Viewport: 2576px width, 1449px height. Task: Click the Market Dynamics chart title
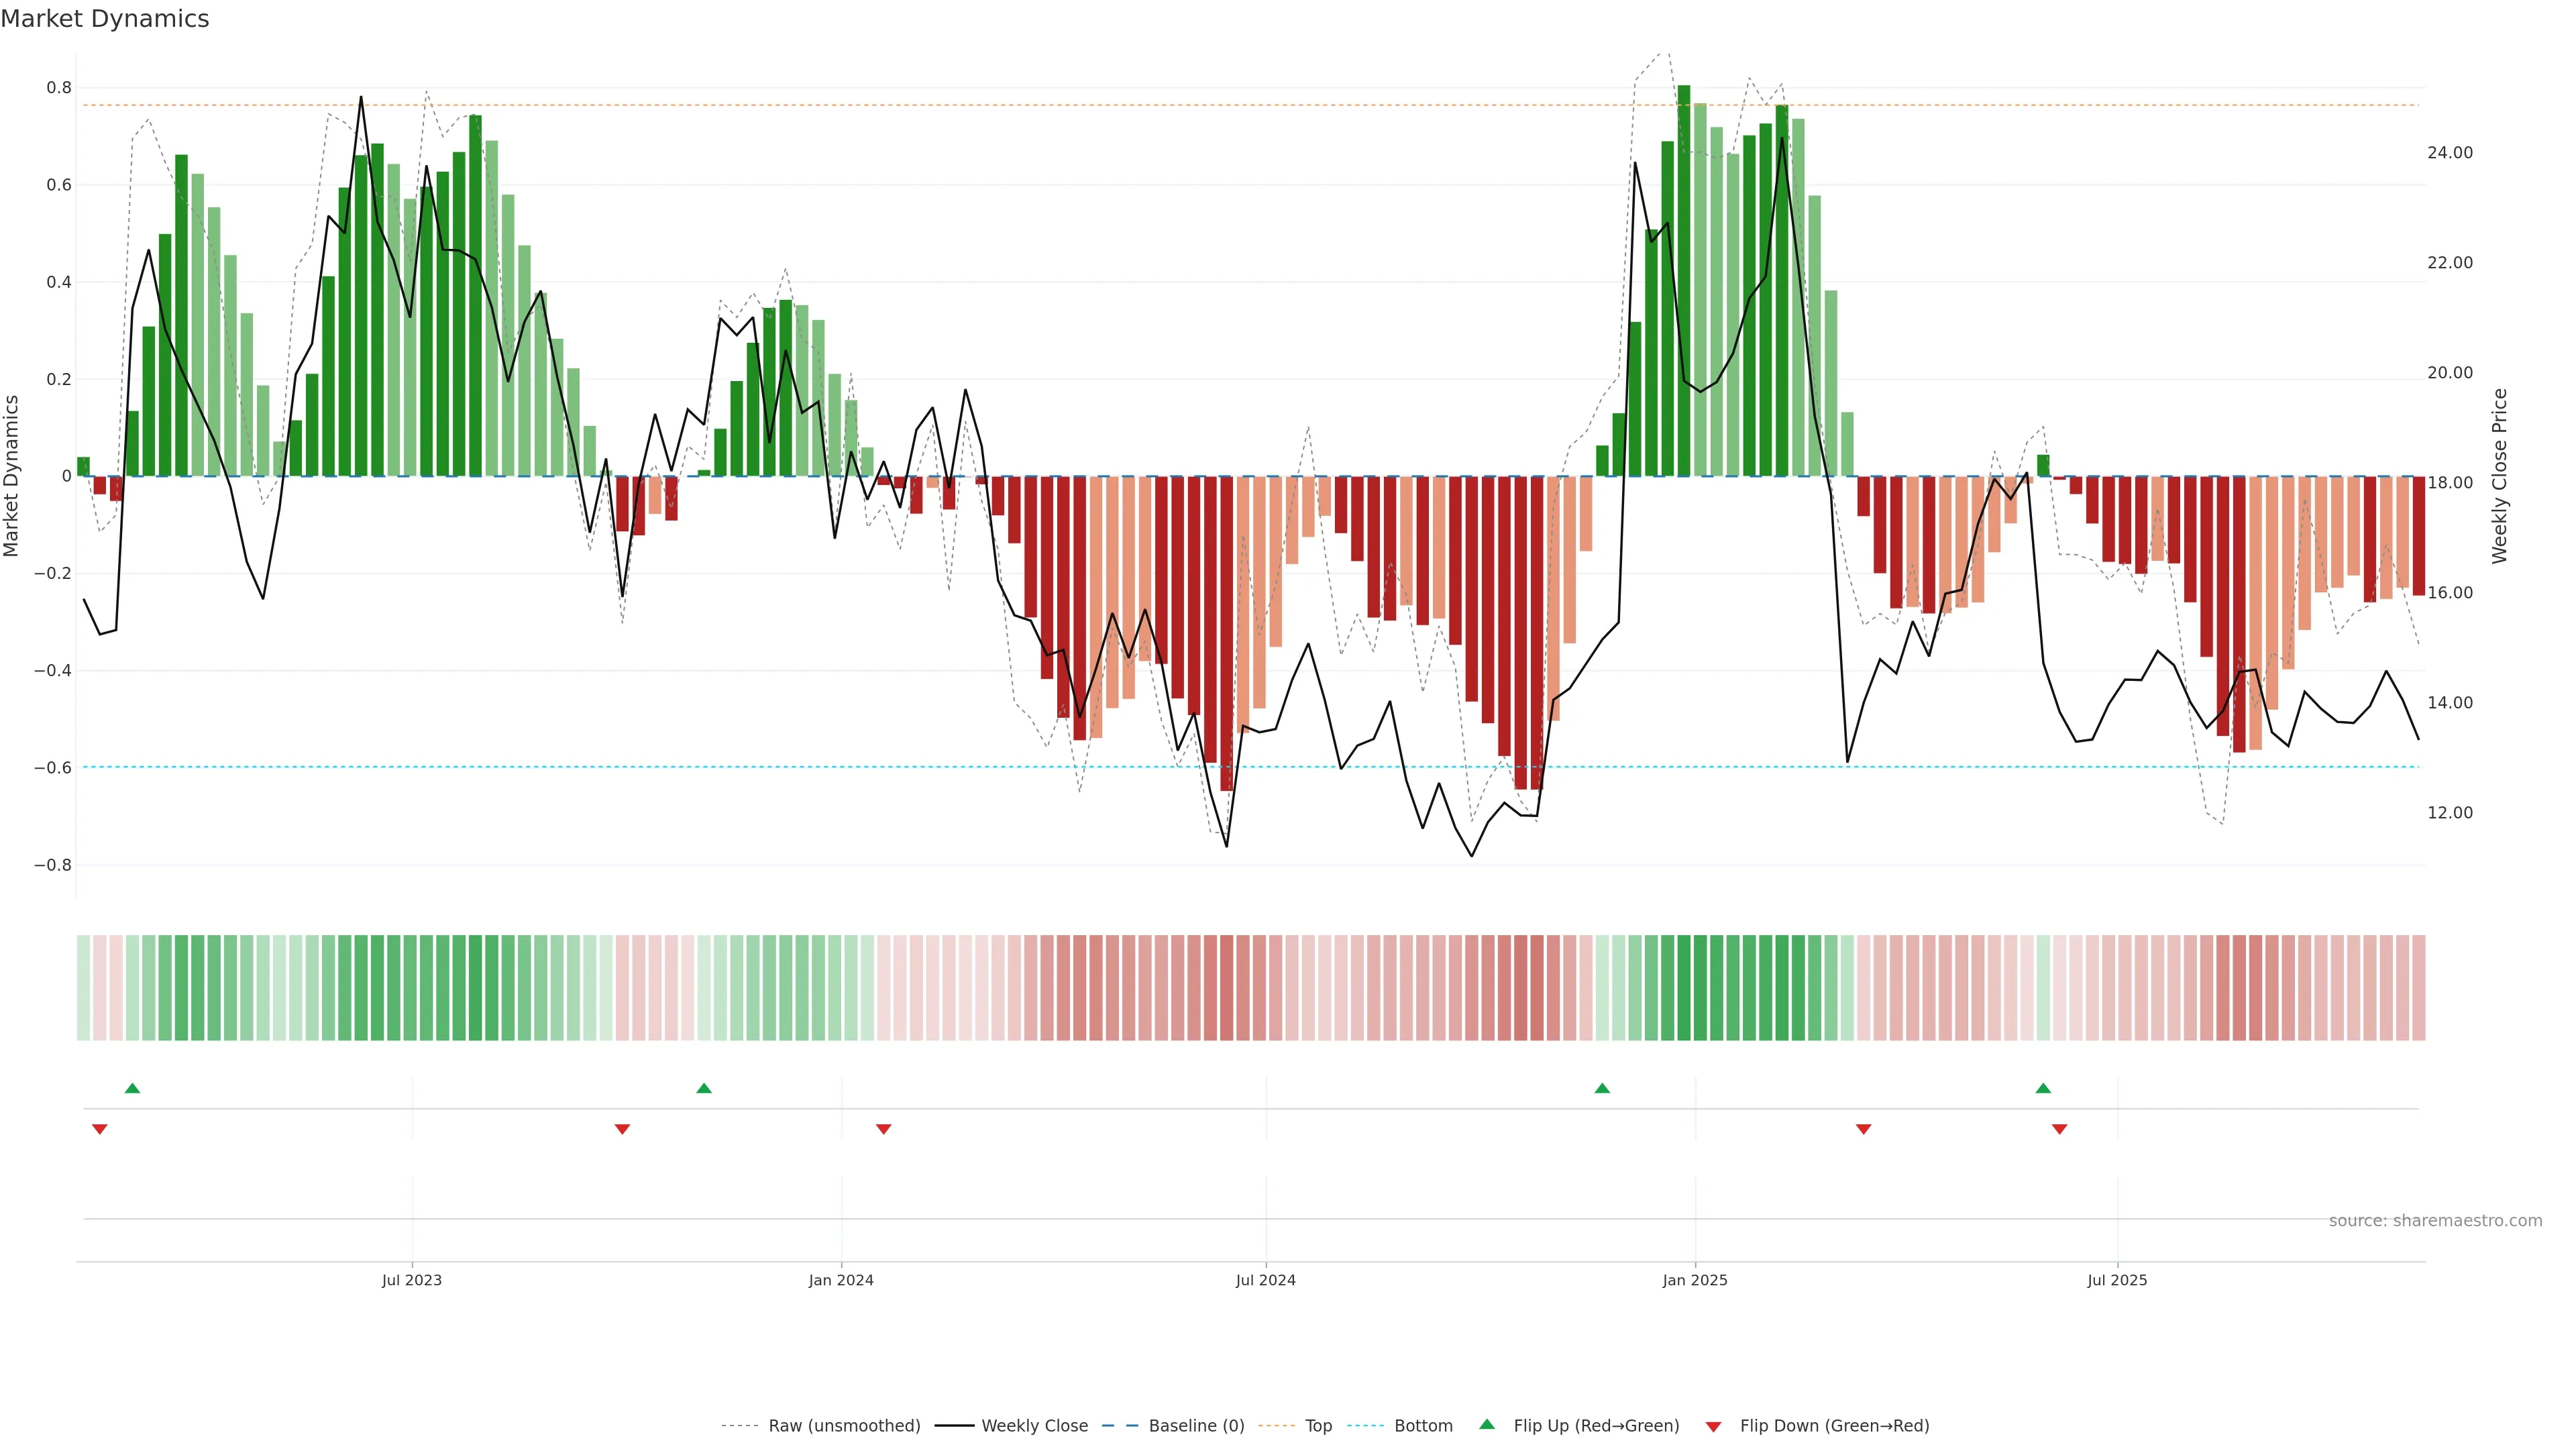pos(105,19)
